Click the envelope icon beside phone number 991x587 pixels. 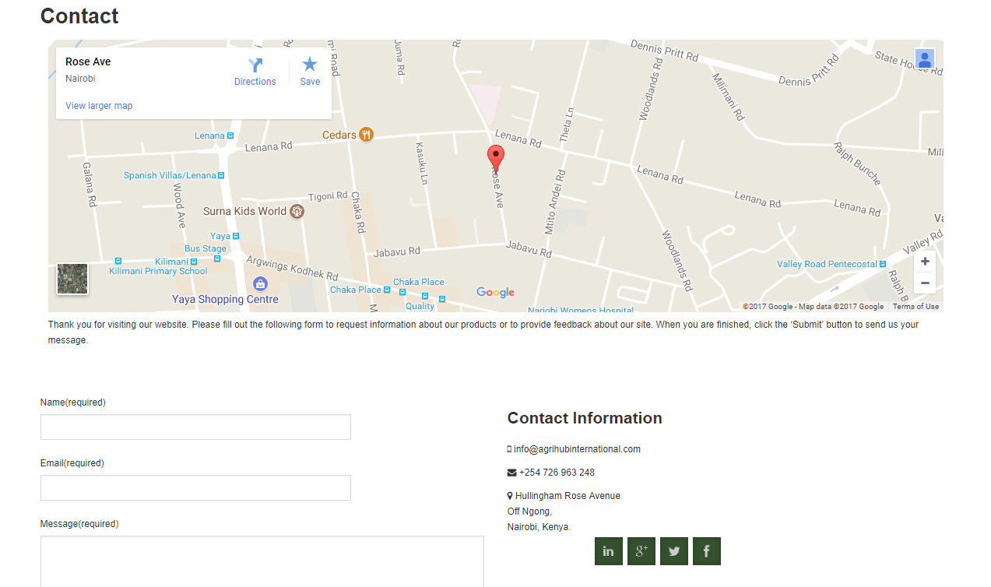pos(511,473)
